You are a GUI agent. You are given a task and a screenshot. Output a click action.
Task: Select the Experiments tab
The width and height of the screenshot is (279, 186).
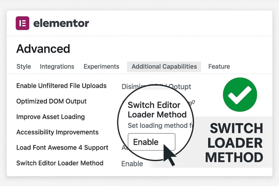click(101, 66)
